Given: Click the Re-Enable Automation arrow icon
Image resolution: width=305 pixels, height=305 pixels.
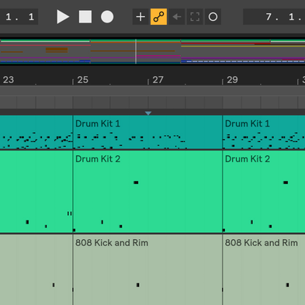Looking at the screenshot, I should tap(177, 17).
